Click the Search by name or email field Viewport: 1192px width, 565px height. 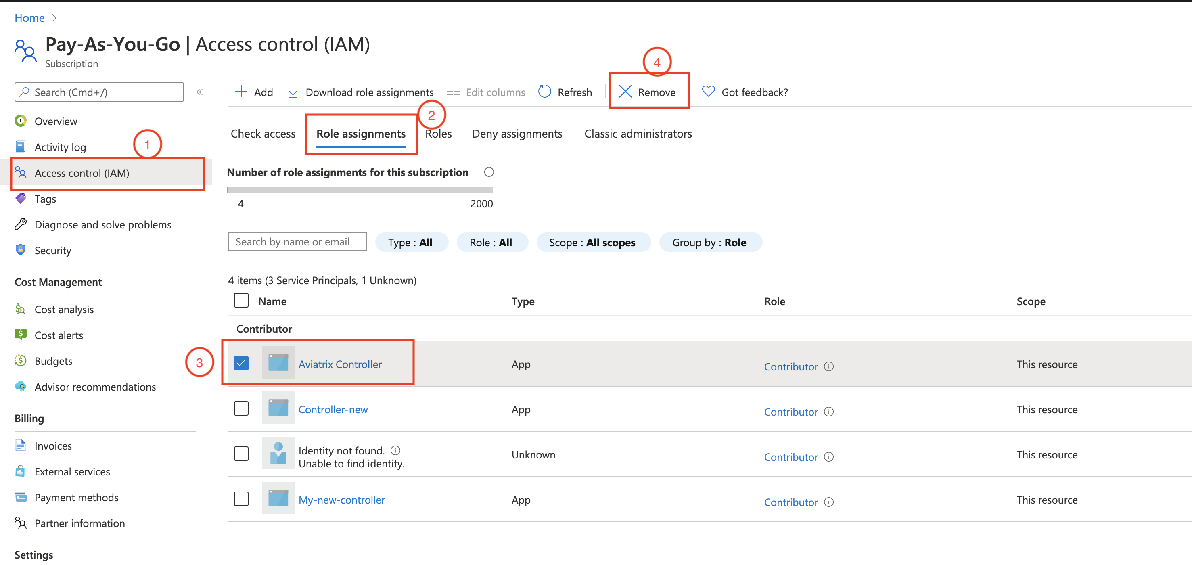coord(296,242)
